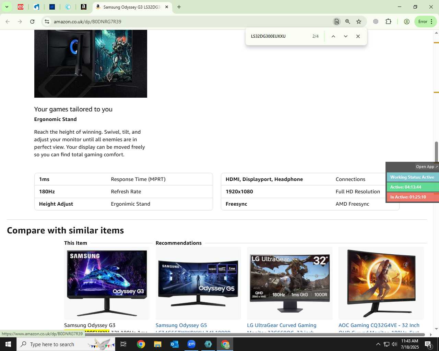Open the tab search dropdown arrow
The image size is (439, 351).
7,7
